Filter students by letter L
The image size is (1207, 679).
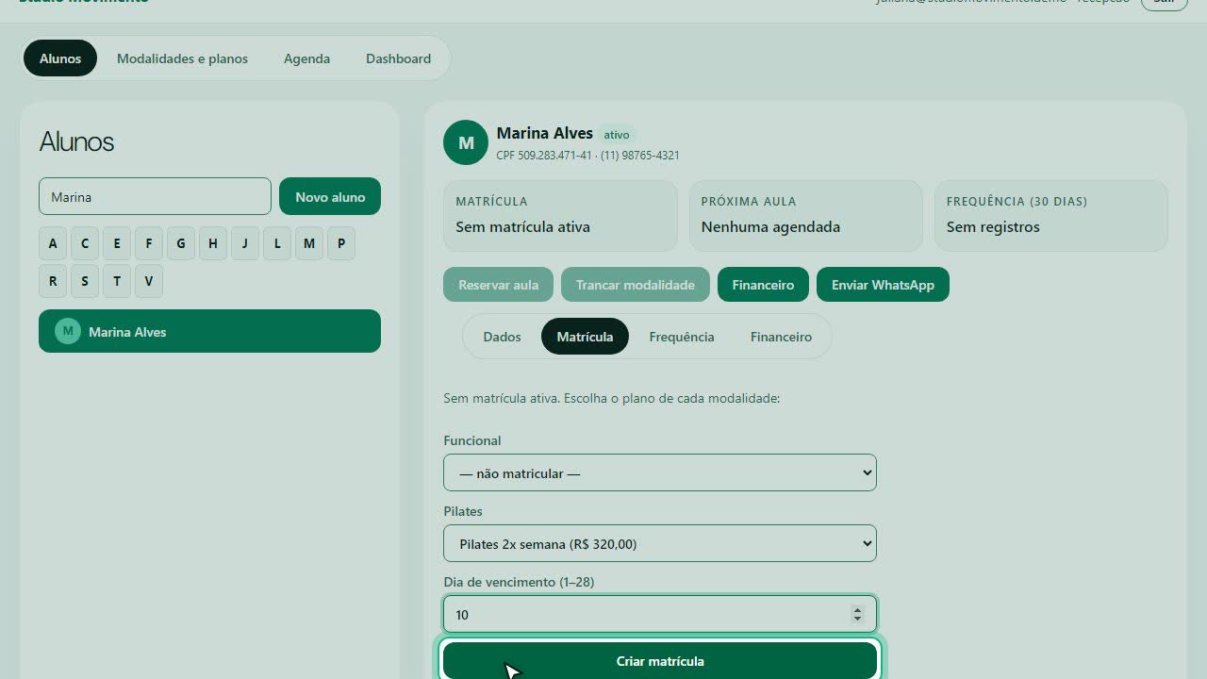pos(277,243)
